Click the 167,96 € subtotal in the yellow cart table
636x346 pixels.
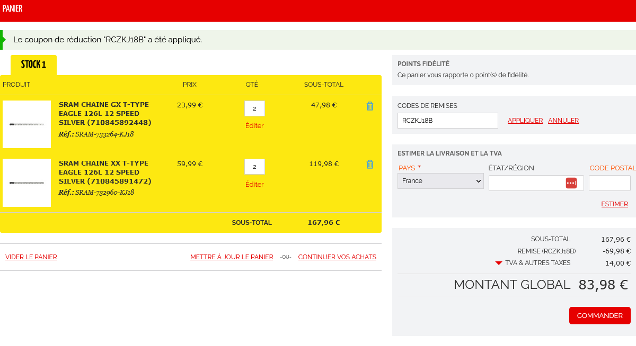pyautogui.click(x=324, y=223)
